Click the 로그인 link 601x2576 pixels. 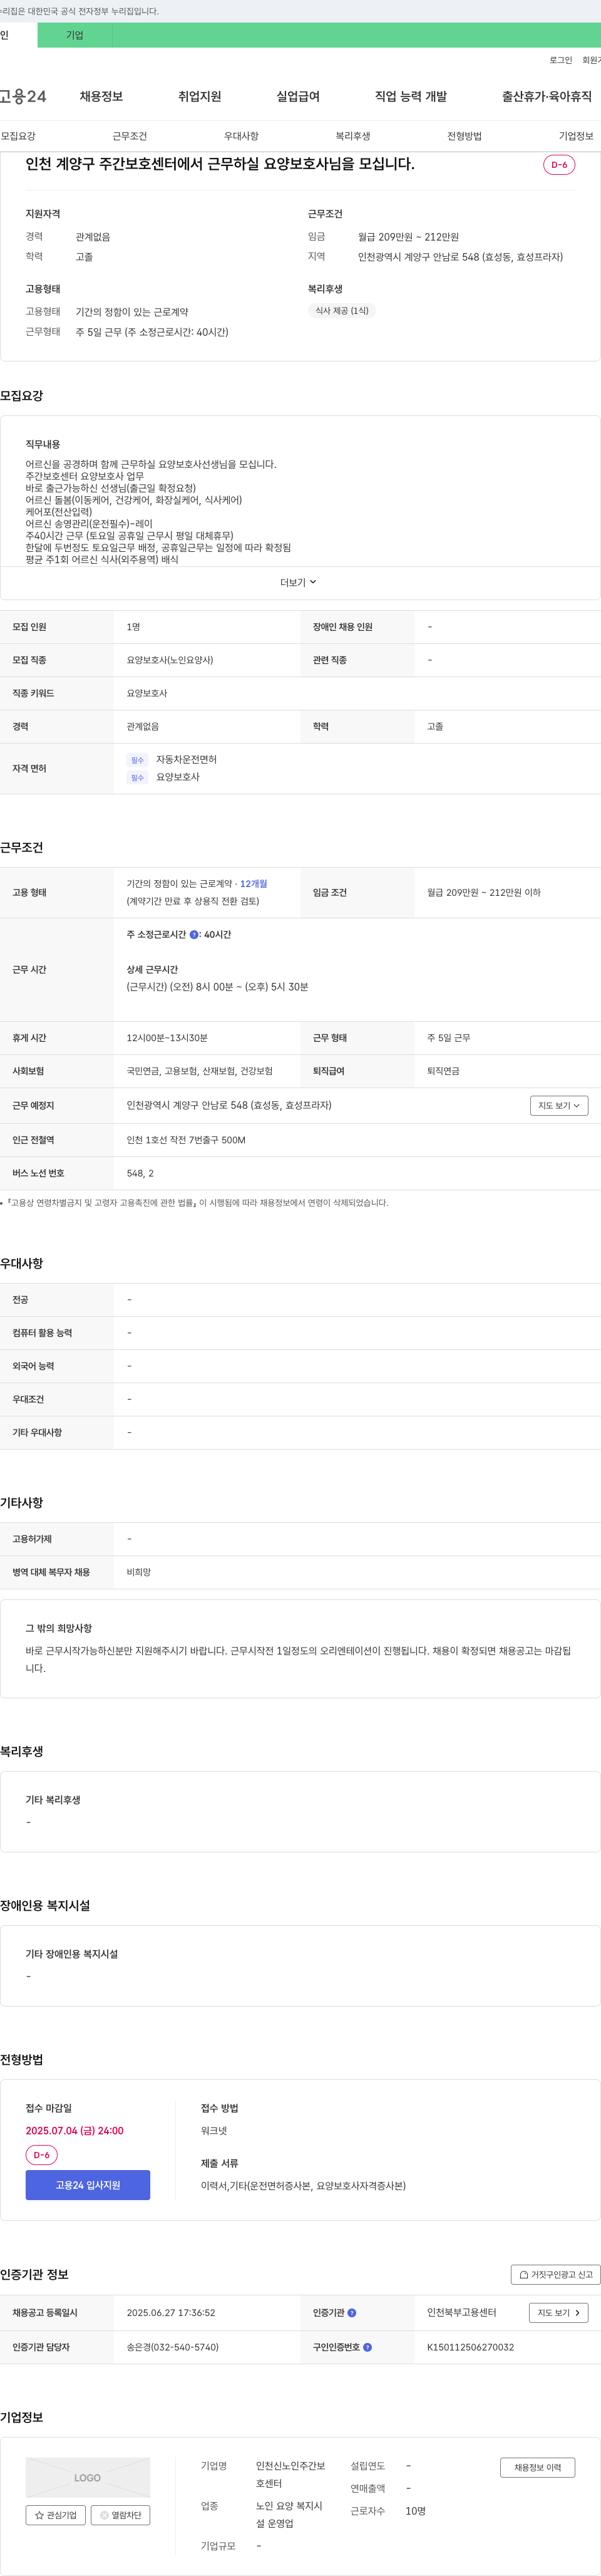[x=560, y=60]
